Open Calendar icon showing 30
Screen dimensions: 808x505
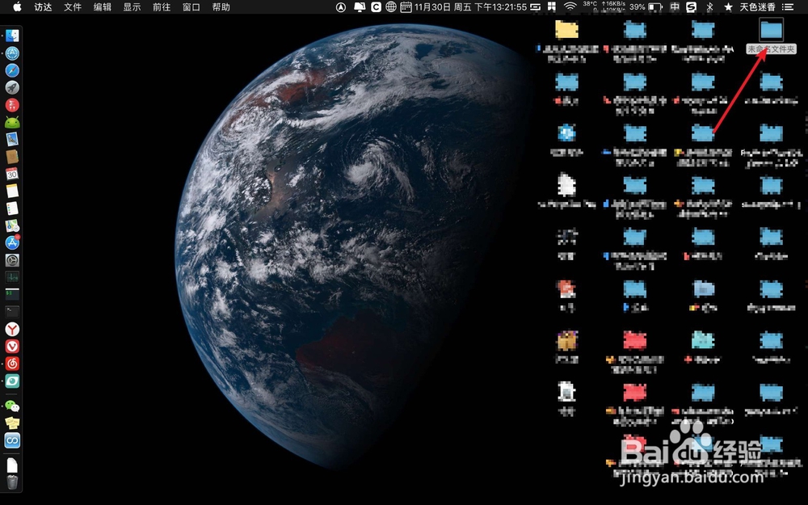click(12, 174)
